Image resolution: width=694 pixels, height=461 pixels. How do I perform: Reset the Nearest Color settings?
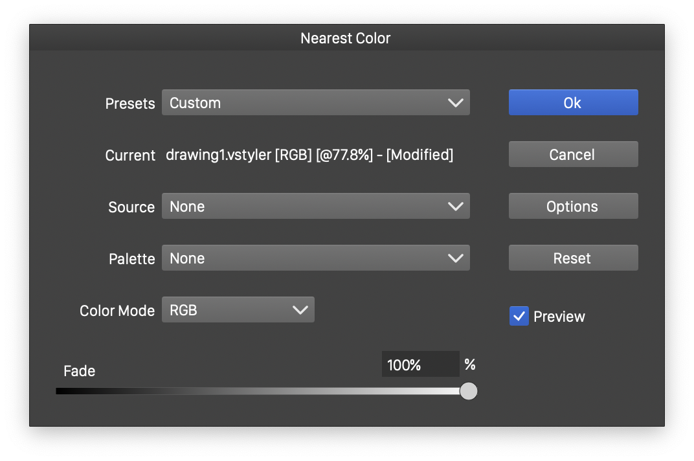pyautogui.click(x=573, y=258)
